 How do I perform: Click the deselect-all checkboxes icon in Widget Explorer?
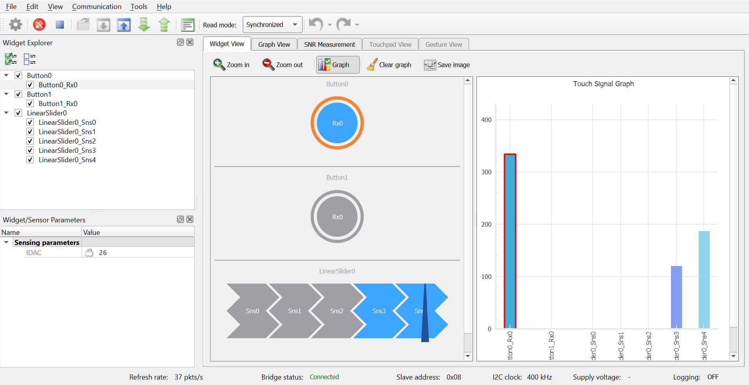29,59
